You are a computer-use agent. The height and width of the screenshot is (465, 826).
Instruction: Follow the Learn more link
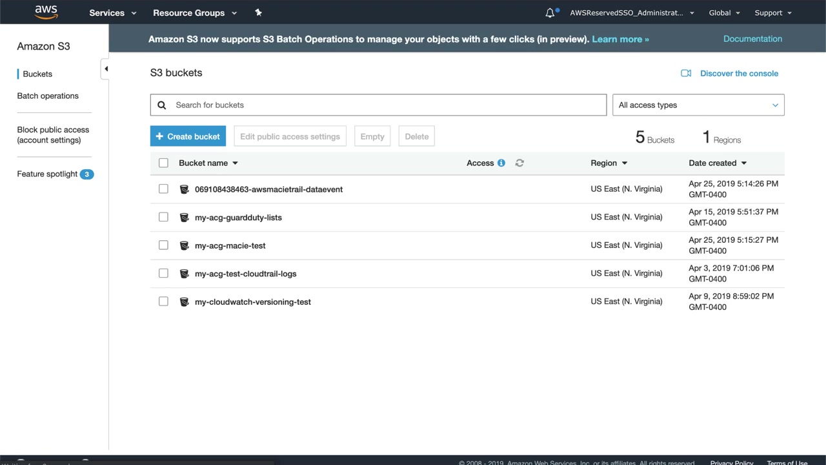click(x=620, y=39)
